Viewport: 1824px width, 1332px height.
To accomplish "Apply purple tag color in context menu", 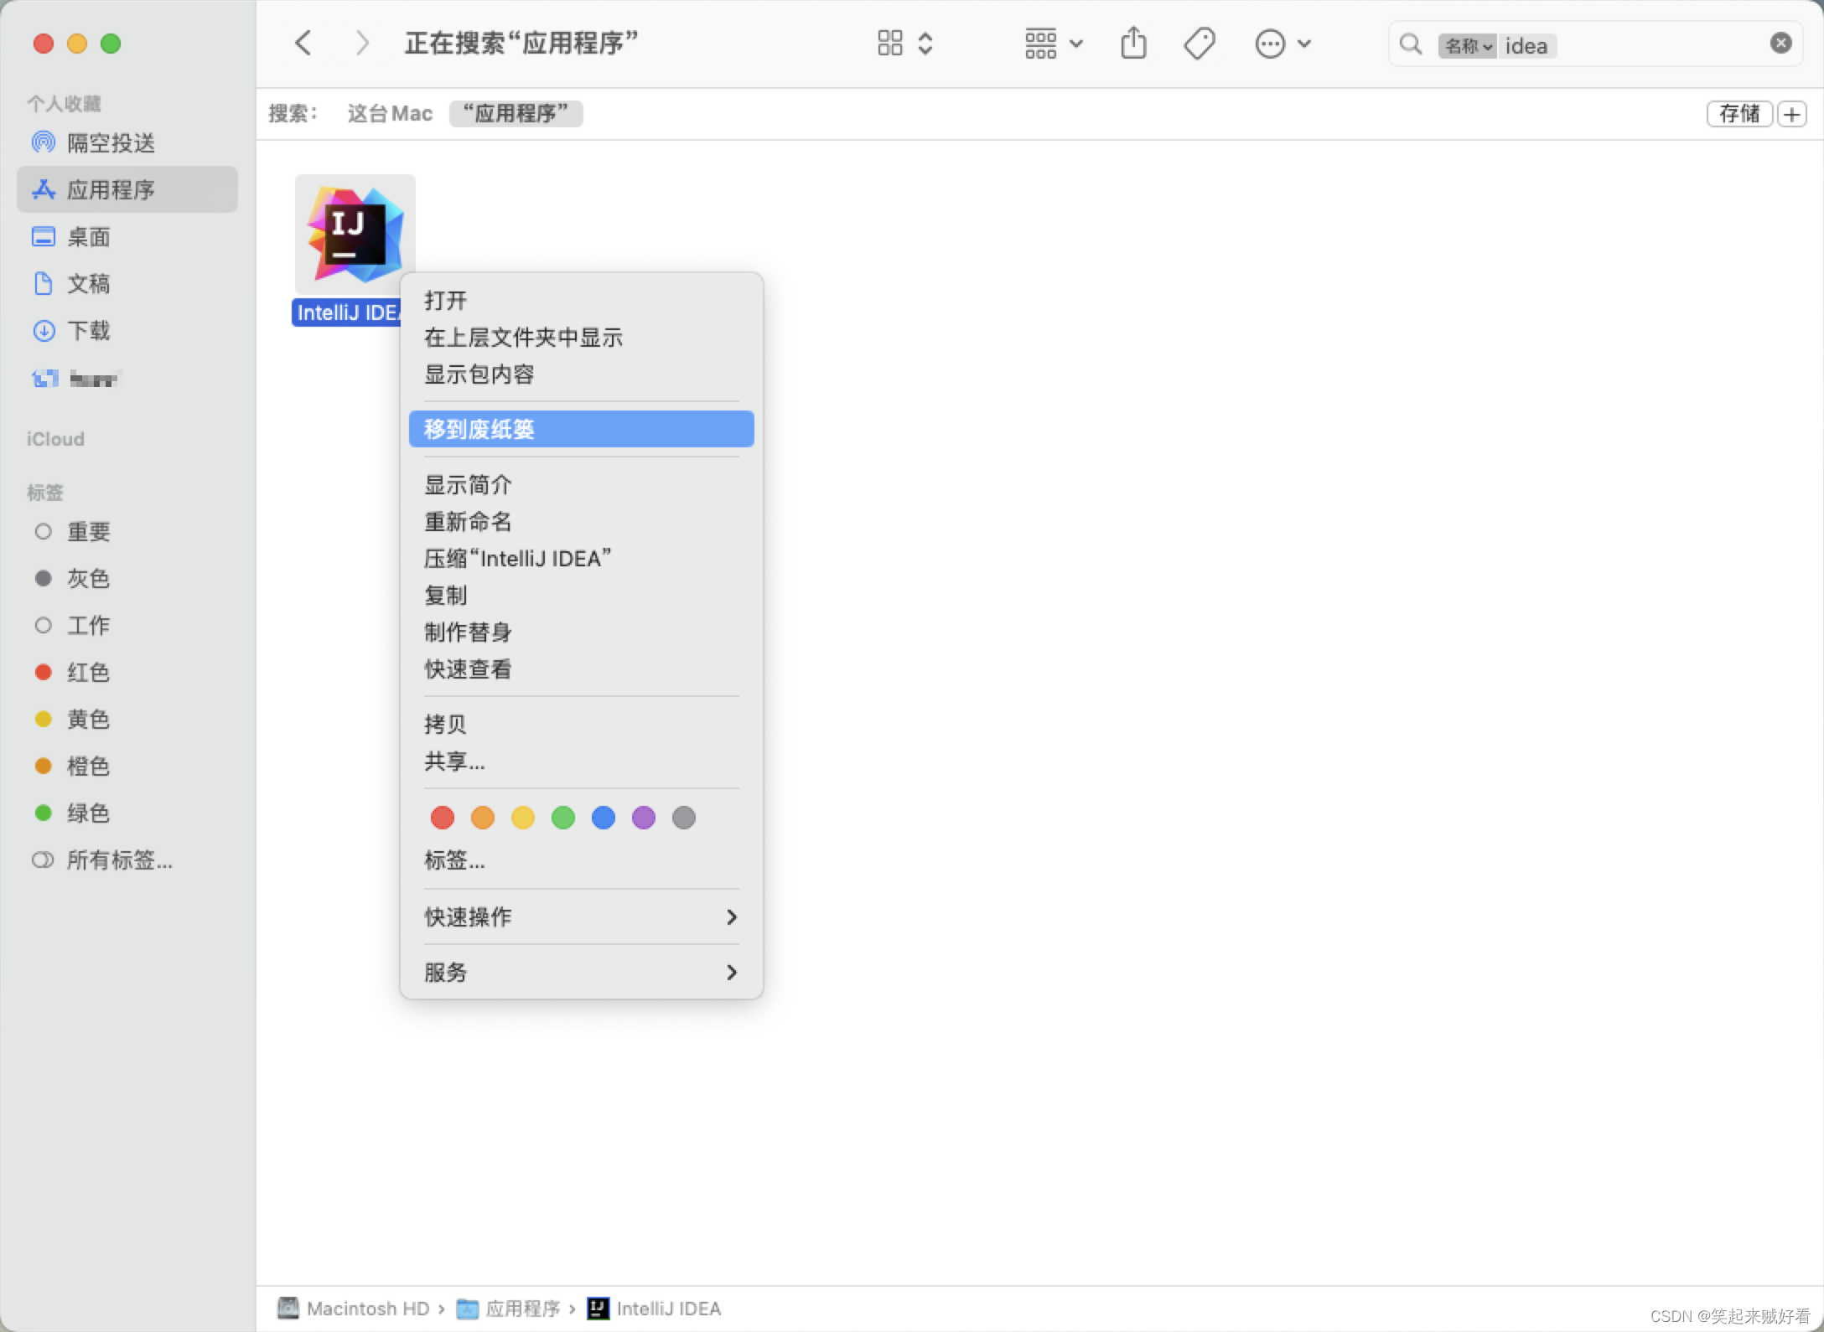I will 644,818.
